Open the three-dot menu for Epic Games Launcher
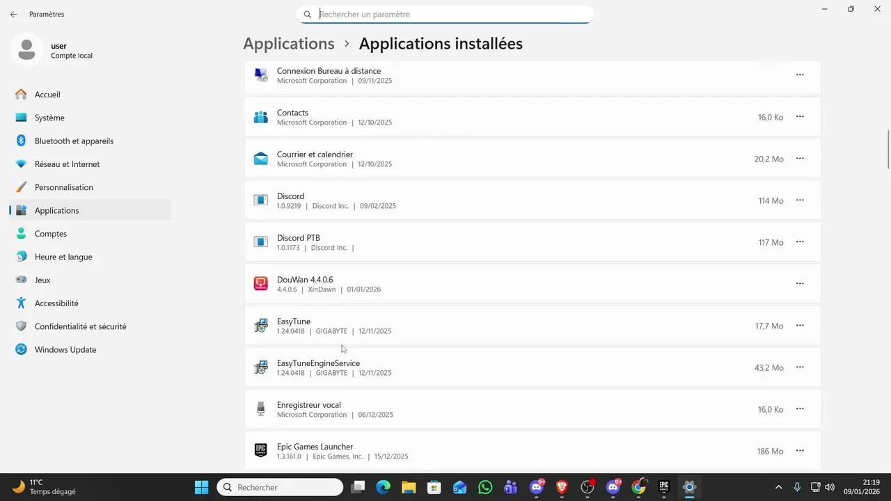Viewport: 891px width, 501px height. 800,451
